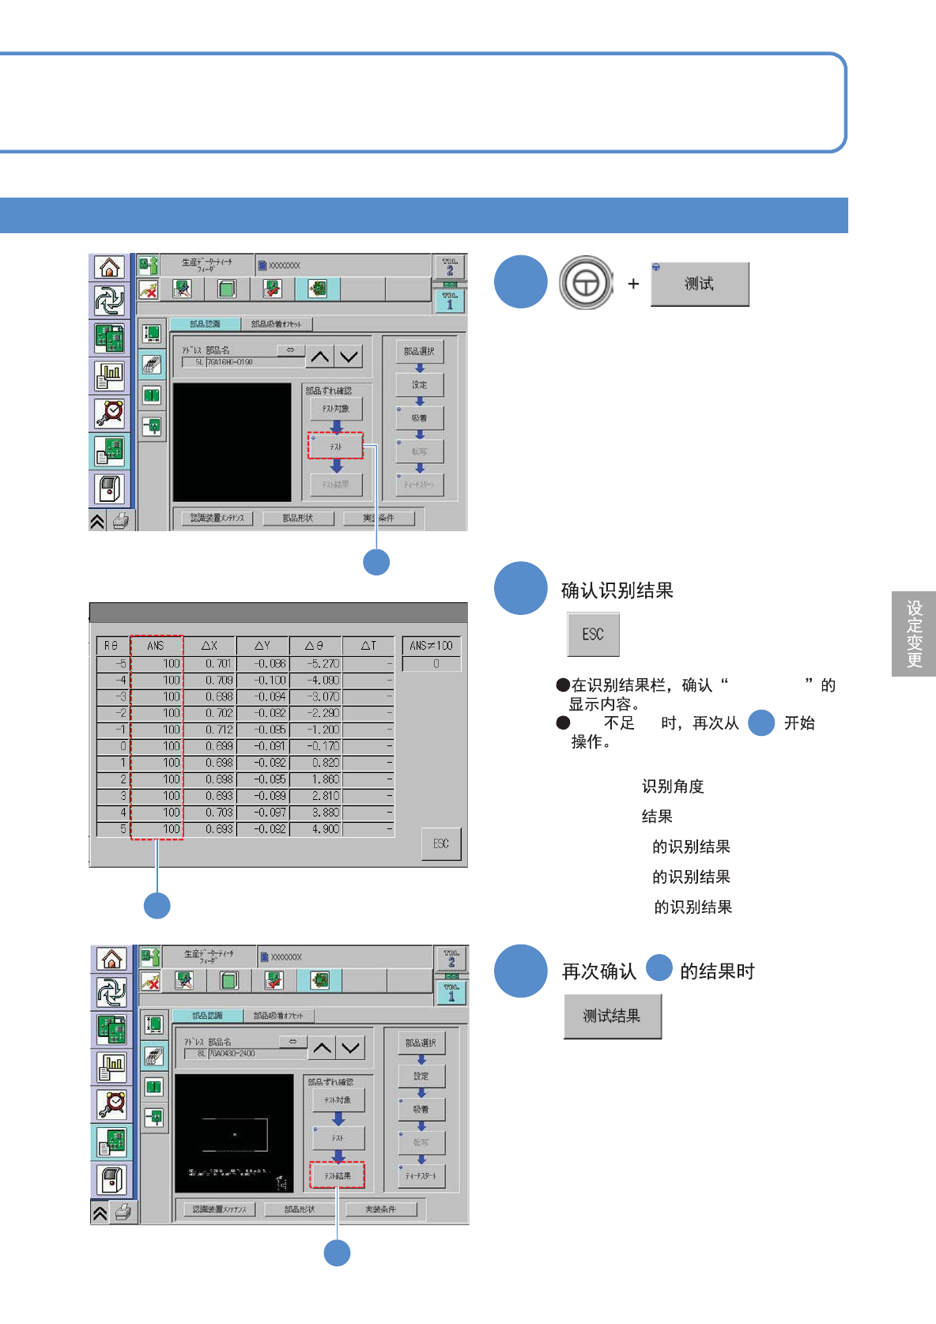Click dimension measurement icon in top screen (7GA16H0-0190)

[x=152, y=334]
